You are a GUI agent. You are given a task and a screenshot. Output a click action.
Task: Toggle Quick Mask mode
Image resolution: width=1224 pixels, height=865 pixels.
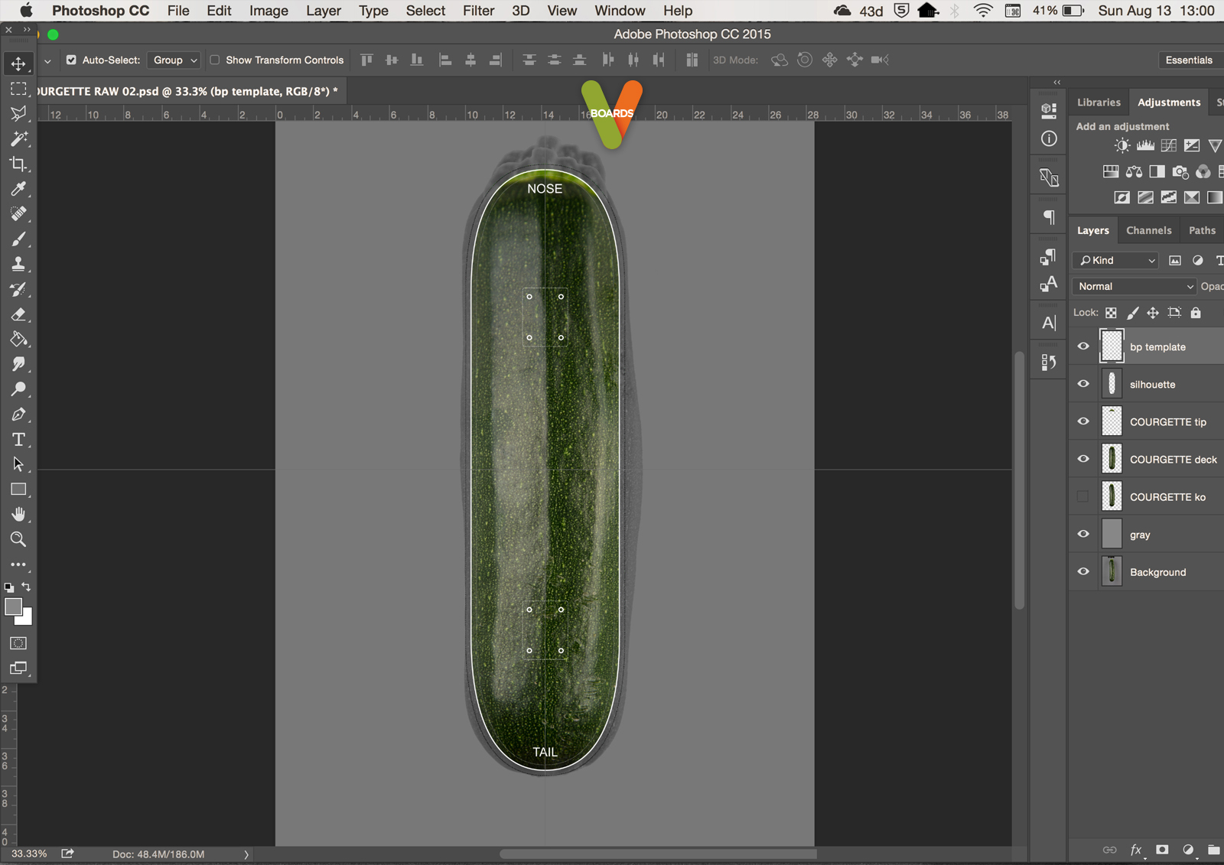click(x=18, y=643)
